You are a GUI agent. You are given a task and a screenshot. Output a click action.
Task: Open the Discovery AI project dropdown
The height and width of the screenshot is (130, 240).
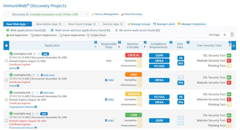click(x=46, y=14)
